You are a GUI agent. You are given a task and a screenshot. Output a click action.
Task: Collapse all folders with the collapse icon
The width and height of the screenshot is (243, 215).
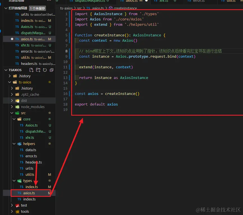(x=52, y=70)
